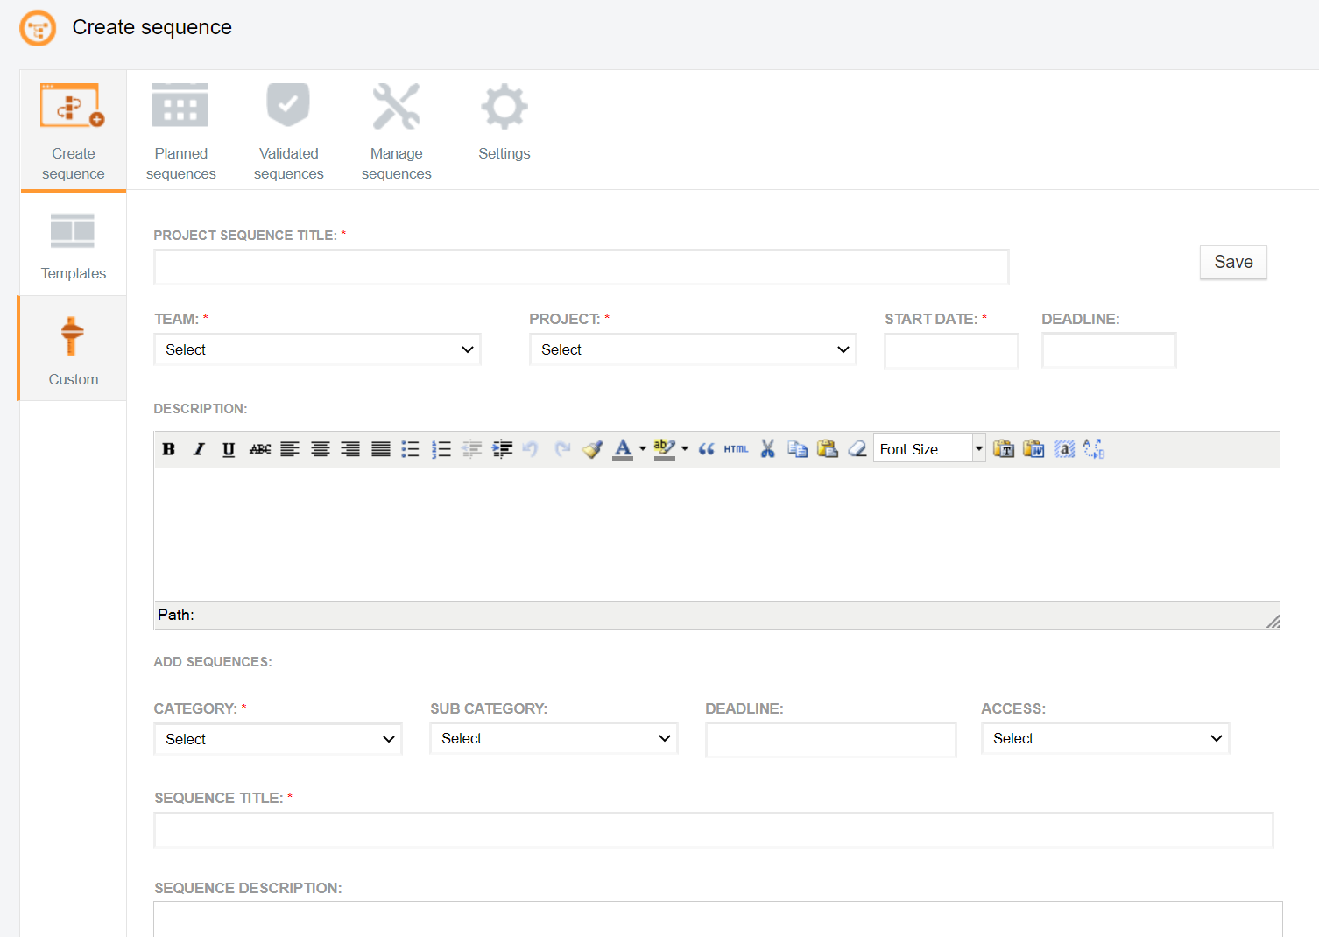Image resolution: width=1319 pixels, height=937 pixels.
Task: Insert a numbered list
Action: pyautogui.click(x=441, y=449)
